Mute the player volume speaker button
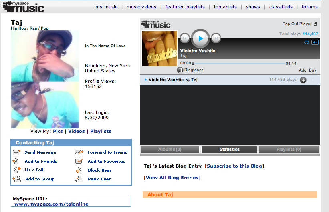This screenshot has height=212, width=329. pyautogui.click(x=315, y=42)
